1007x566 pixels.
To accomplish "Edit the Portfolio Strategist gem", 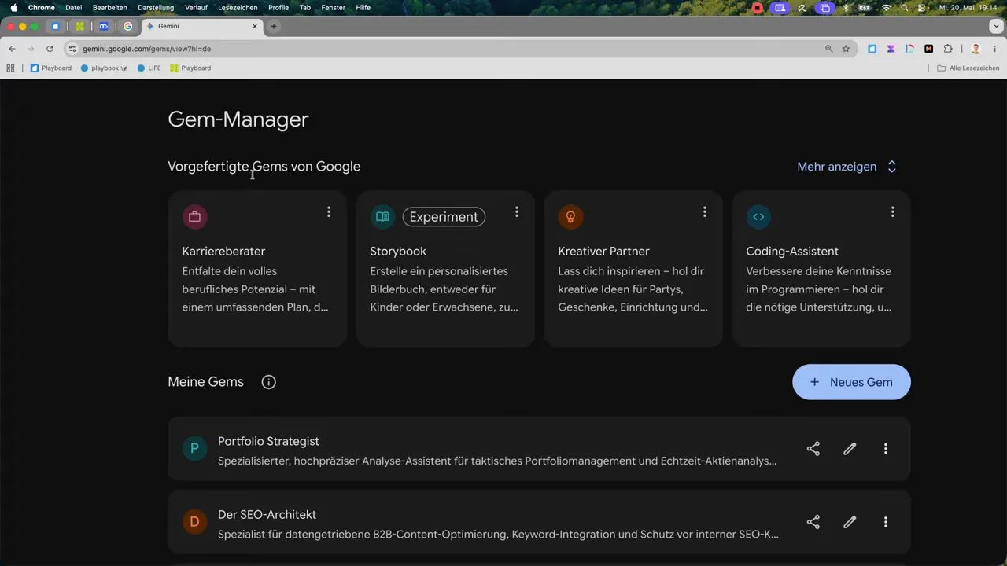I will pyautogui.click(x=850, y=449).
